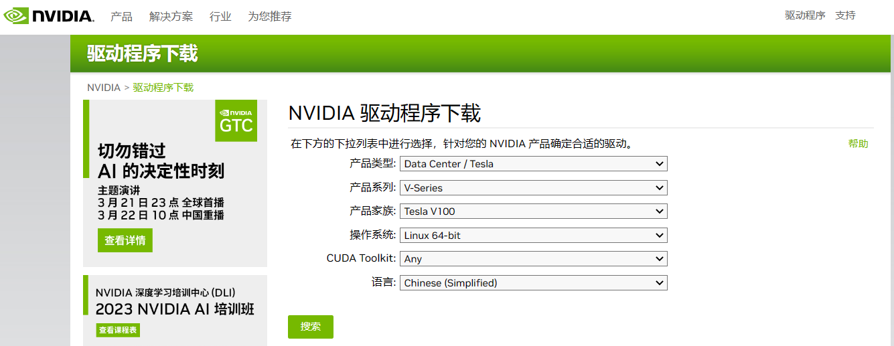Image resolution: width=894 pixels, height=346 pixels.
Task: Click the GTC badge on banner
Action: tap(236, 120)
